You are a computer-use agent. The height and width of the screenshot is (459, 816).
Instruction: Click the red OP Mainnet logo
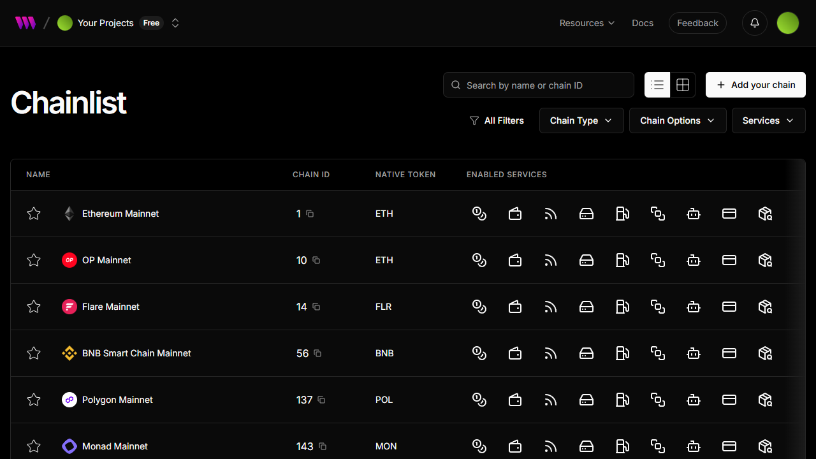click(x=69, y=260)
